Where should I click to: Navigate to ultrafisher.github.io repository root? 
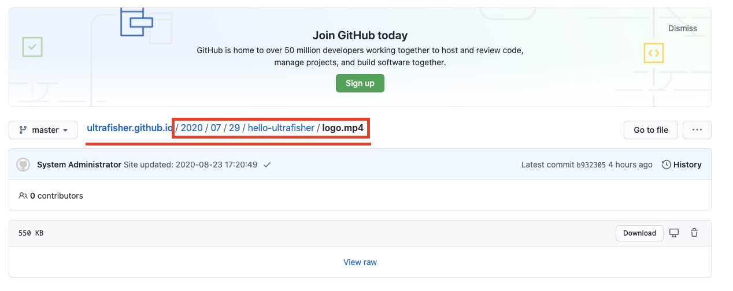coord(129,128)
